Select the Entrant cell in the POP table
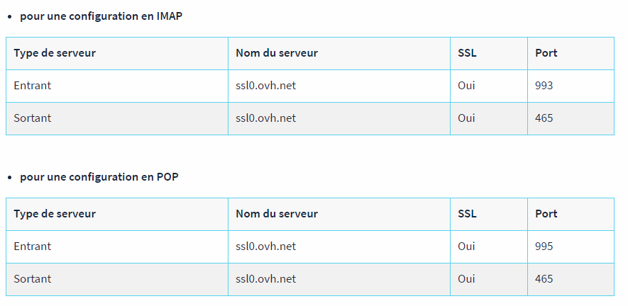Screen dimensions: 628x306 tap(33, 246)
